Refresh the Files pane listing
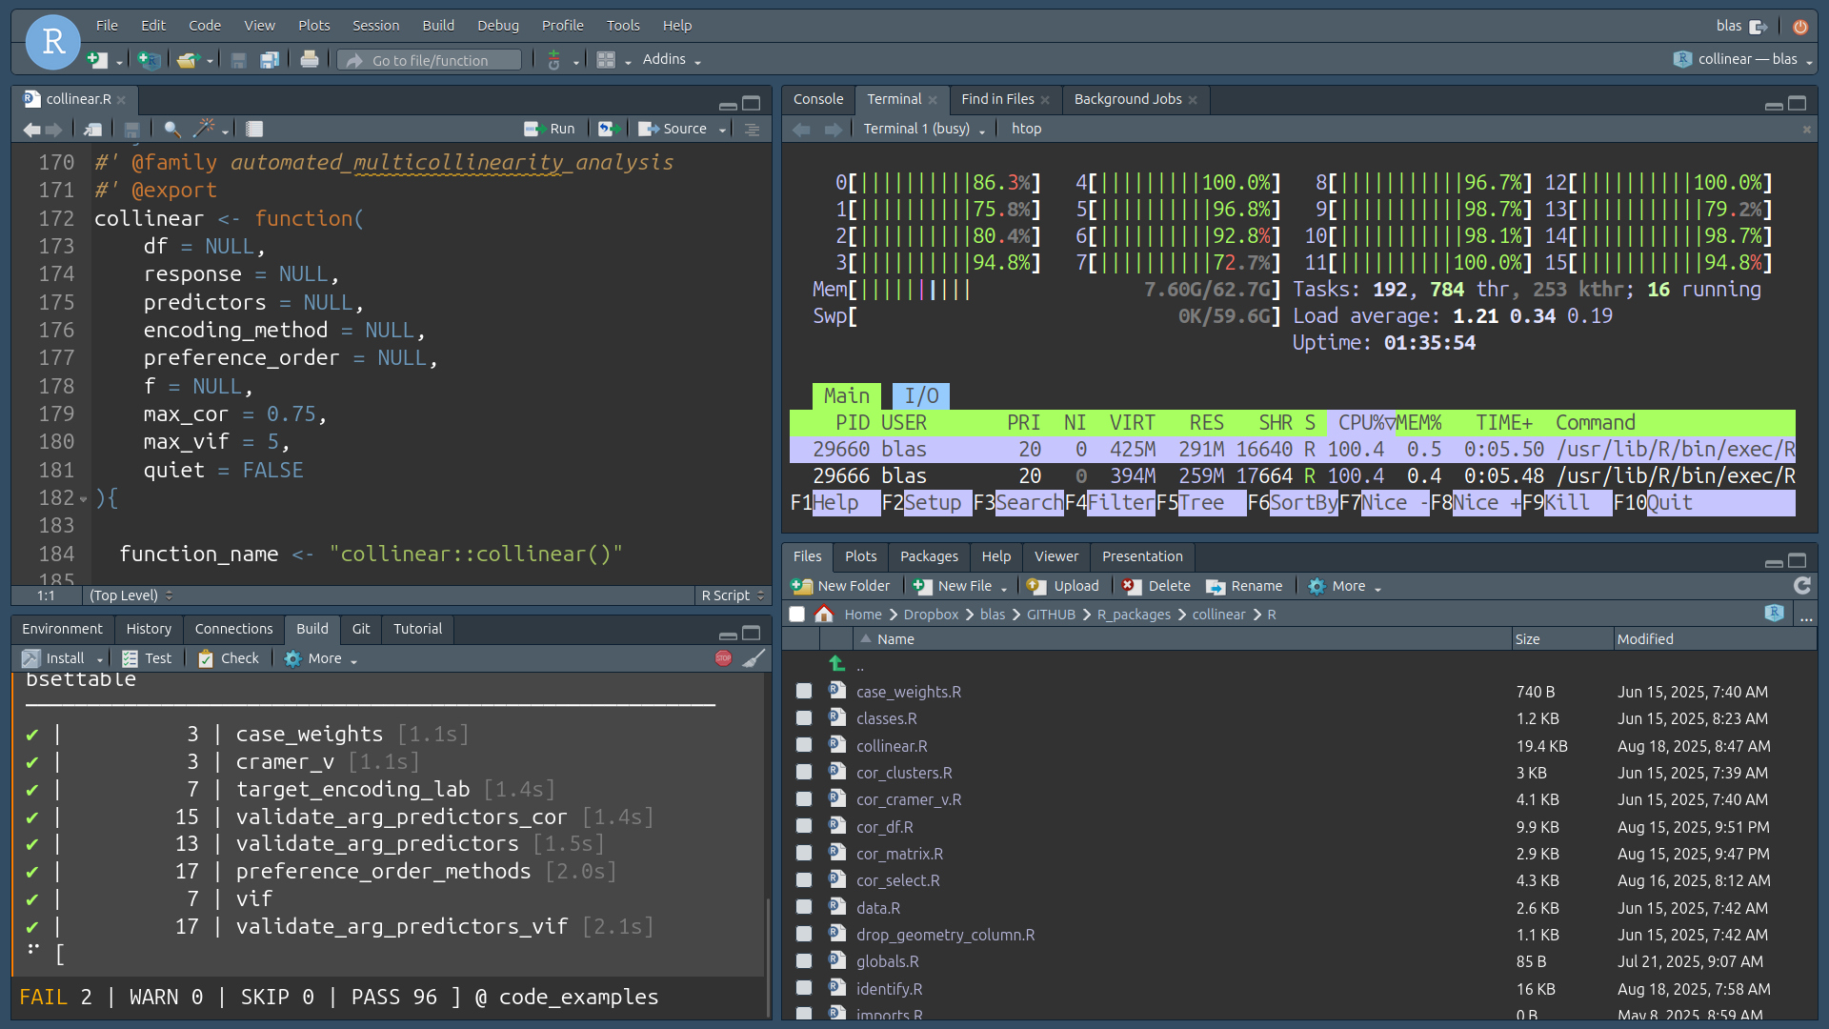 click(1801, 586)
